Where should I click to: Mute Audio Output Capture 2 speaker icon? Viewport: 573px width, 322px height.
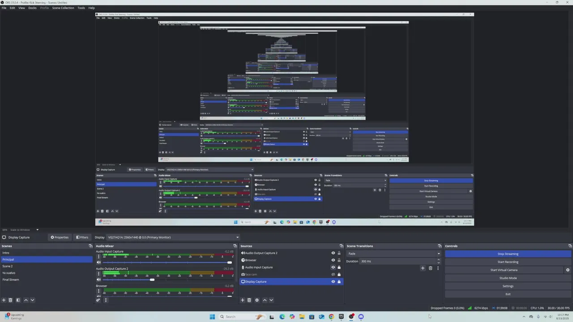(x=98, y=280)
